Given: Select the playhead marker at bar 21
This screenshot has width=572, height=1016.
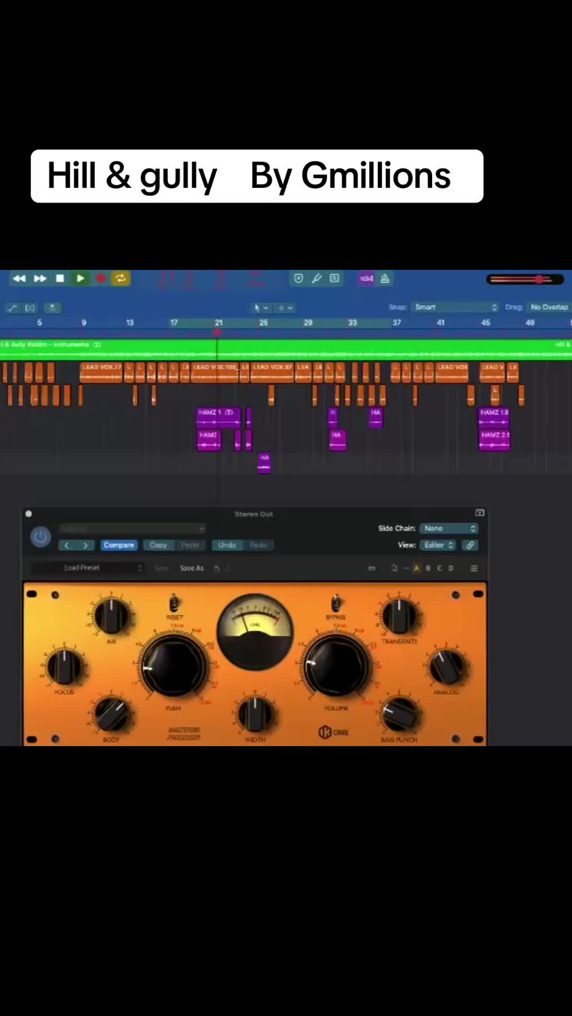Looking at the screenshot, I should click(x=217, y=332).
